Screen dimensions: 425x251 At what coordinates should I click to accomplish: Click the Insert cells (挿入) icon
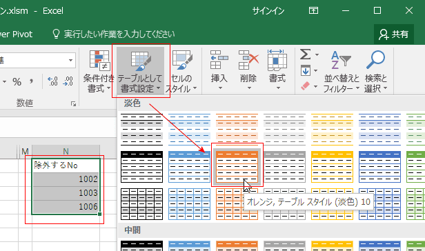click(219, 60)
